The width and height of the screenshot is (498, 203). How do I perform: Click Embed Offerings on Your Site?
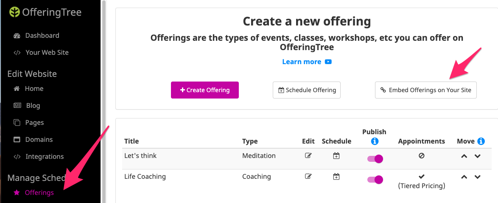coord(425,90)
